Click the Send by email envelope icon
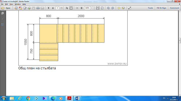 pyautogui.click(x=42, y=8)
